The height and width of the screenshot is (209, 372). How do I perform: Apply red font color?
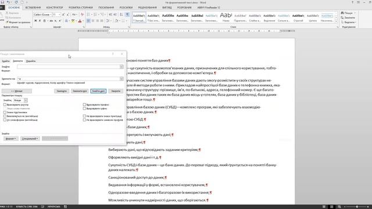pyautogui.click(x=80, y=21)
